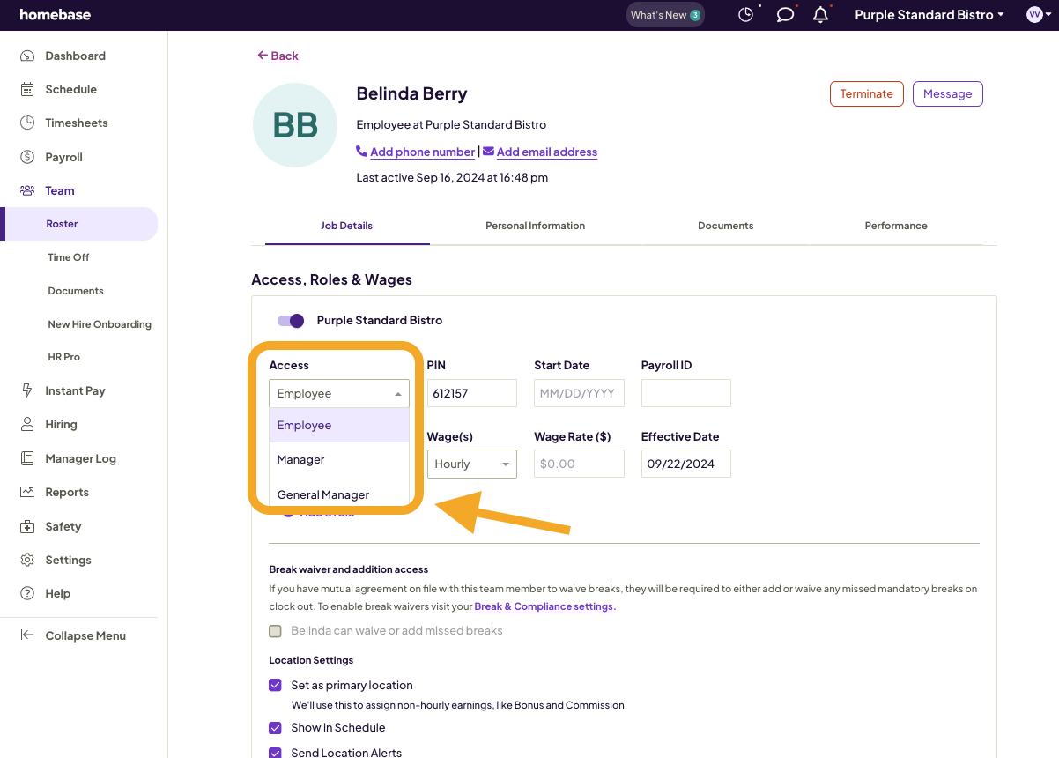Viewport: 1059px width, 758px height.
Task: Click the Terminate button
Action: [866, 93]
